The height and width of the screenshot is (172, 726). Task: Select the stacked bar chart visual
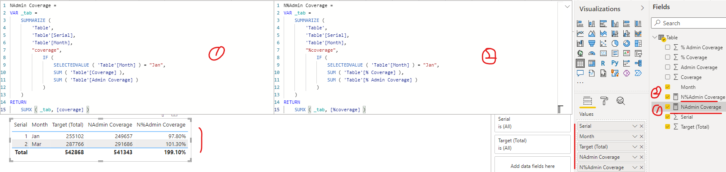click(580, 24)
